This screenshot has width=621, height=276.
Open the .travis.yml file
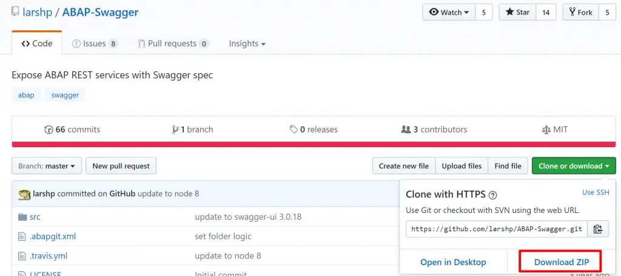click(x=49, y=256)
